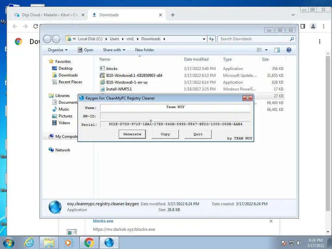Screen dimensions: 332x249
Task: Click the Chrome profile avatar icon
Action: tap(313, 26)
